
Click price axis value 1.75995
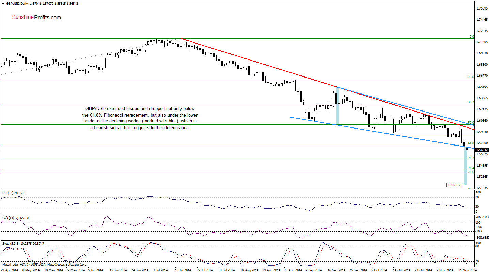coord(482,8)
